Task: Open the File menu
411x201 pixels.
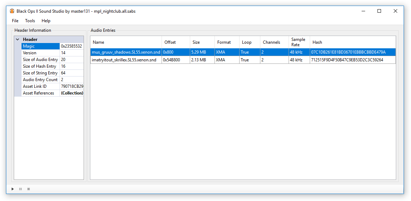Action: pyautogui.click(x=15, y=21)
